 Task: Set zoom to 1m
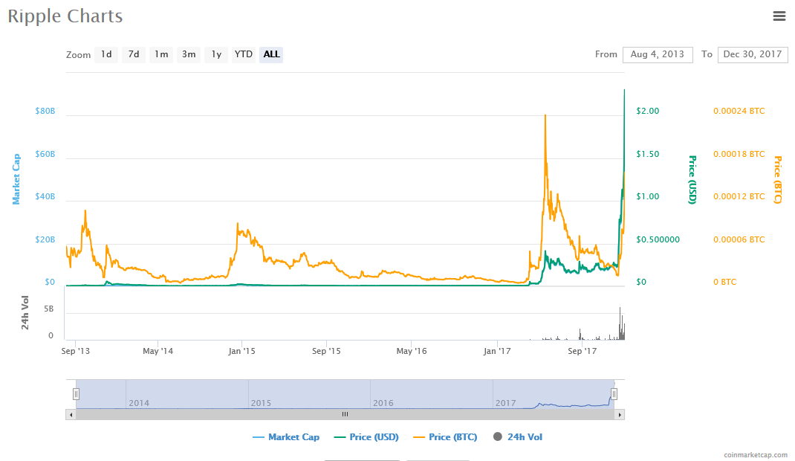(161, 54)
